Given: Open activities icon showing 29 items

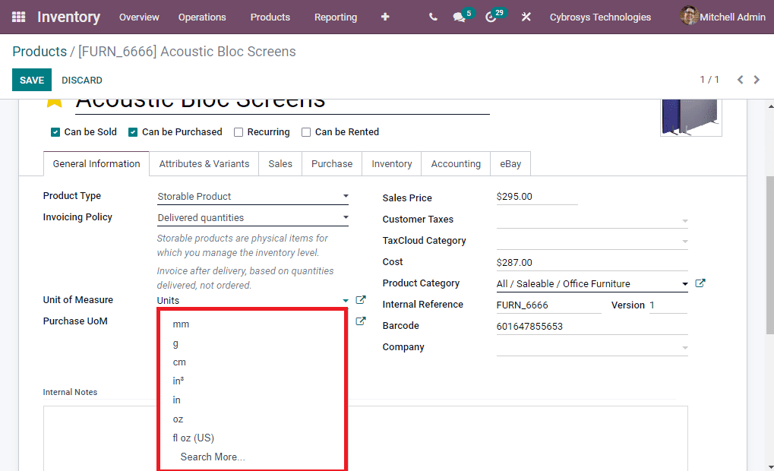Looking at the screenshot, I should [491, 17].
